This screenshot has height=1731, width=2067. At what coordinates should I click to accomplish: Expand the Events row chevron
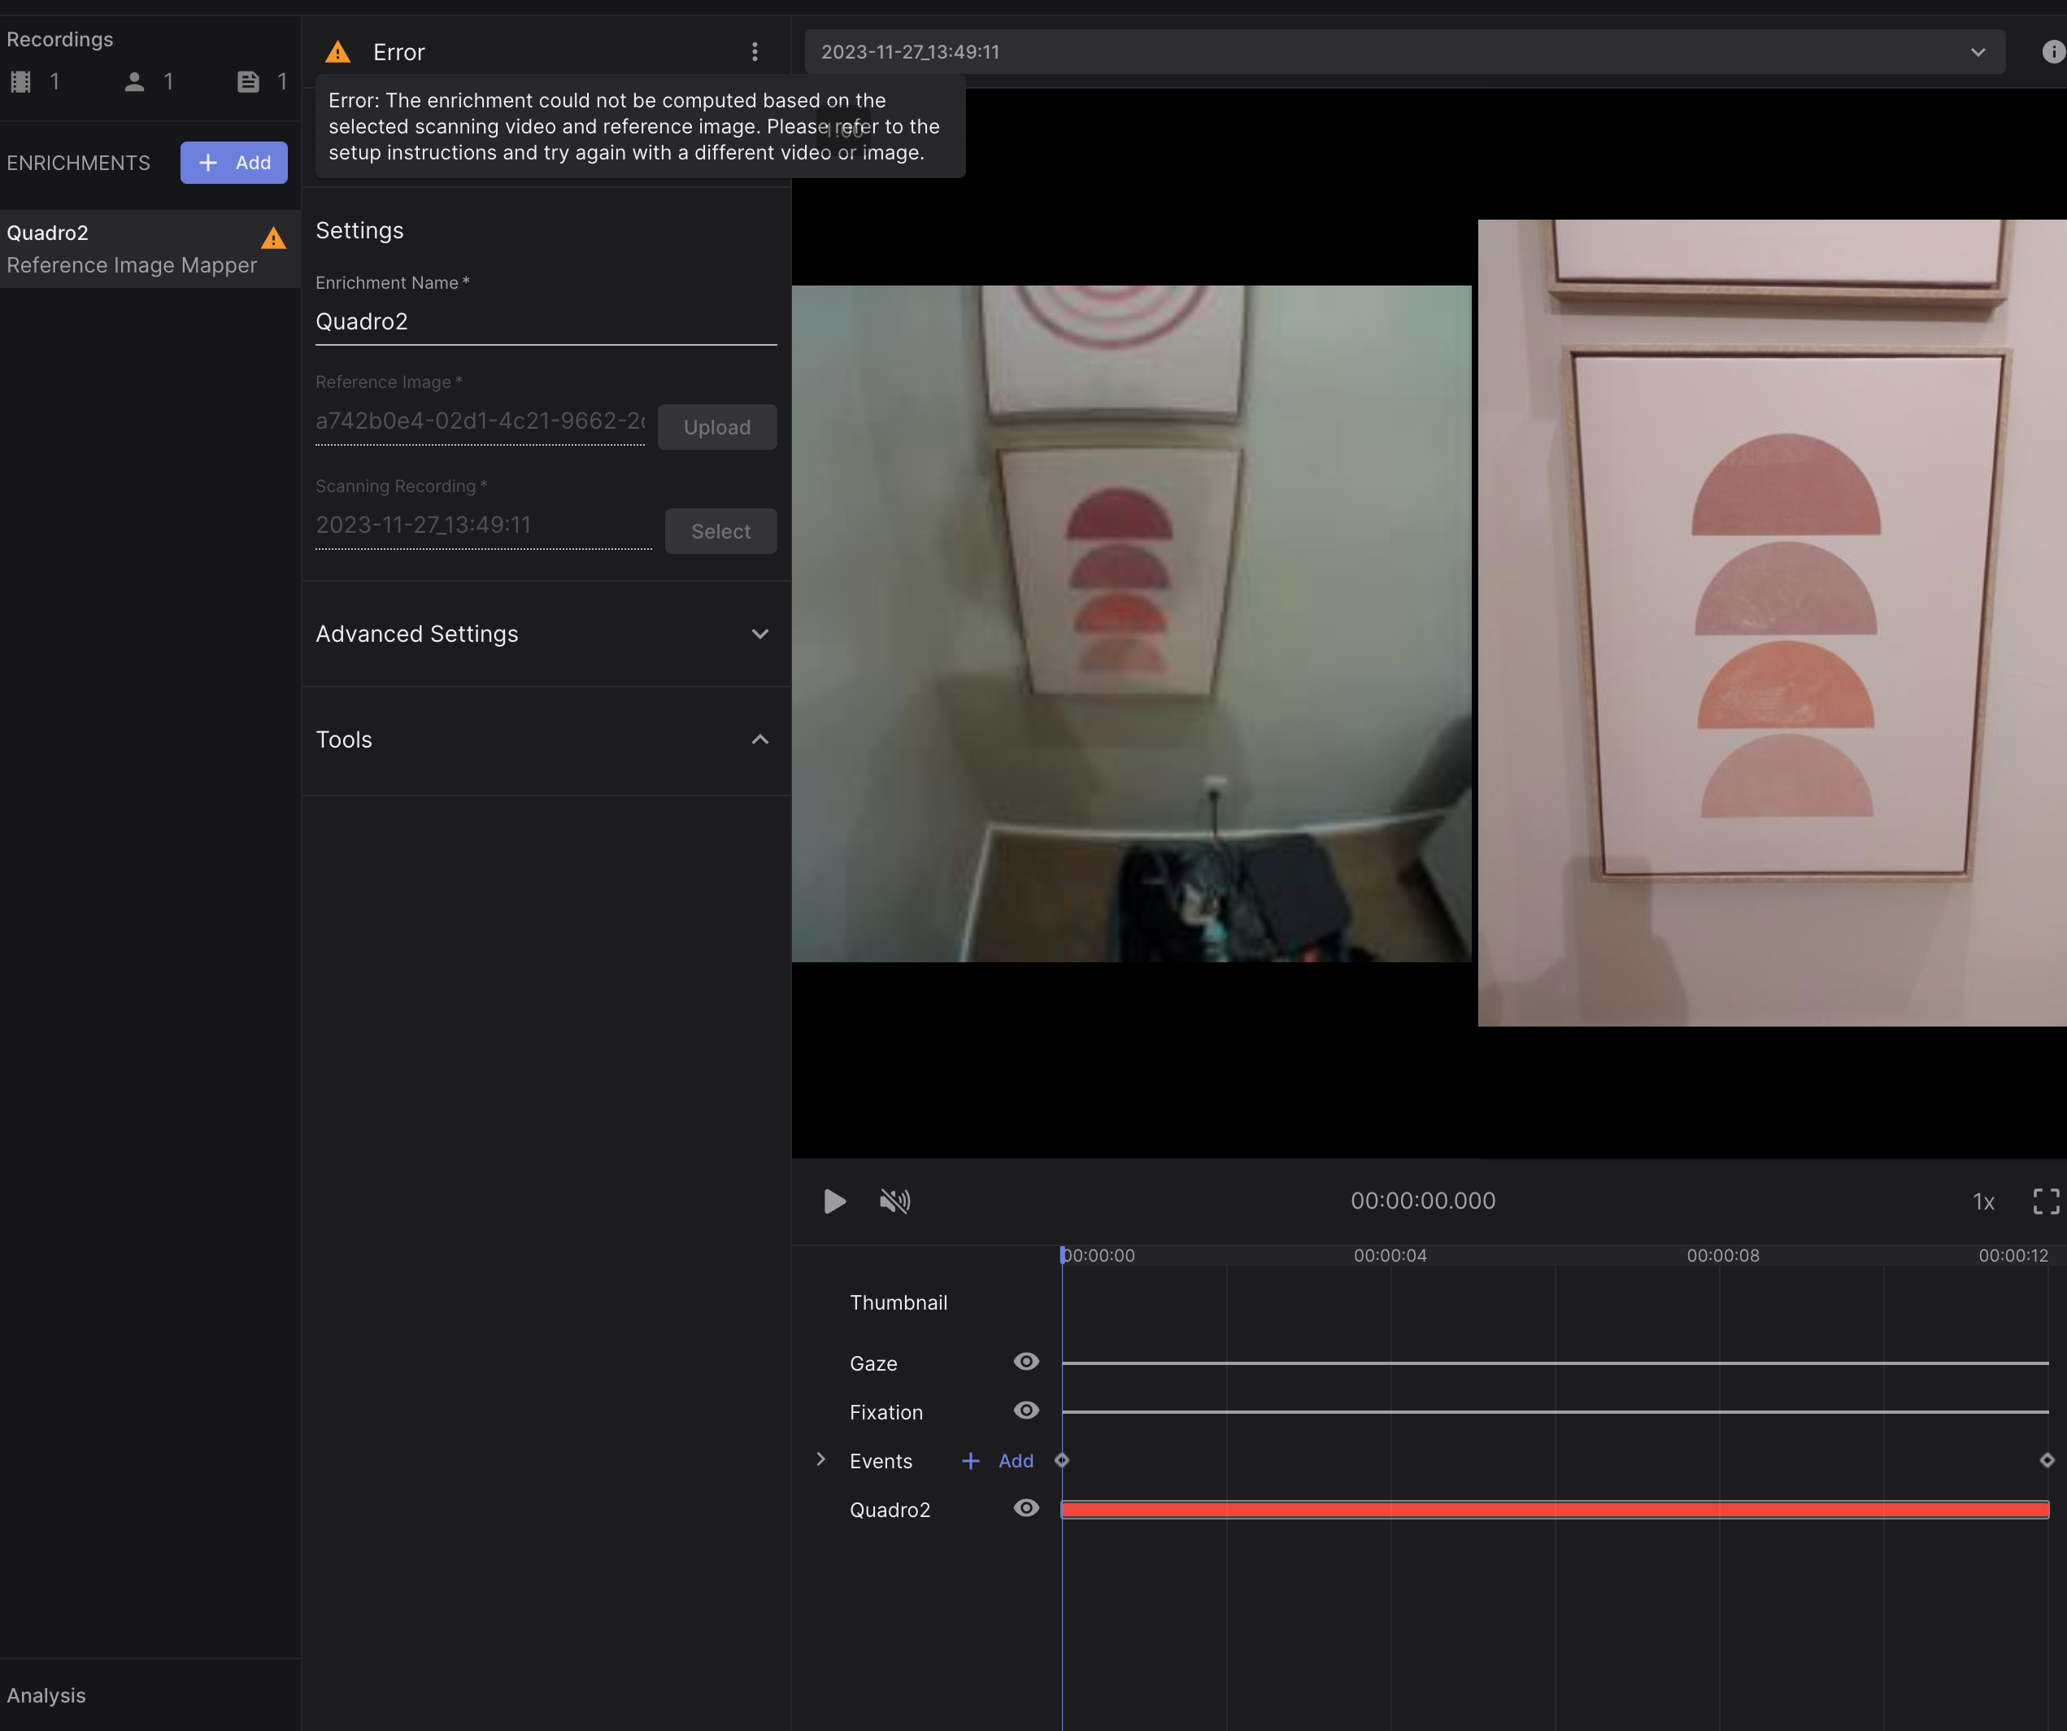821,1459
